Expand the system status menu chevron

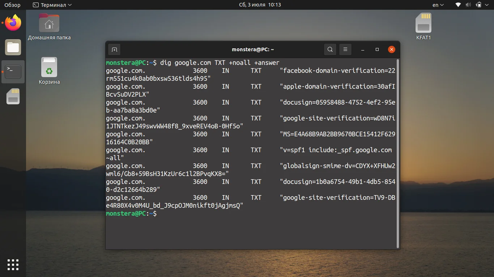(x=486, y=5)
